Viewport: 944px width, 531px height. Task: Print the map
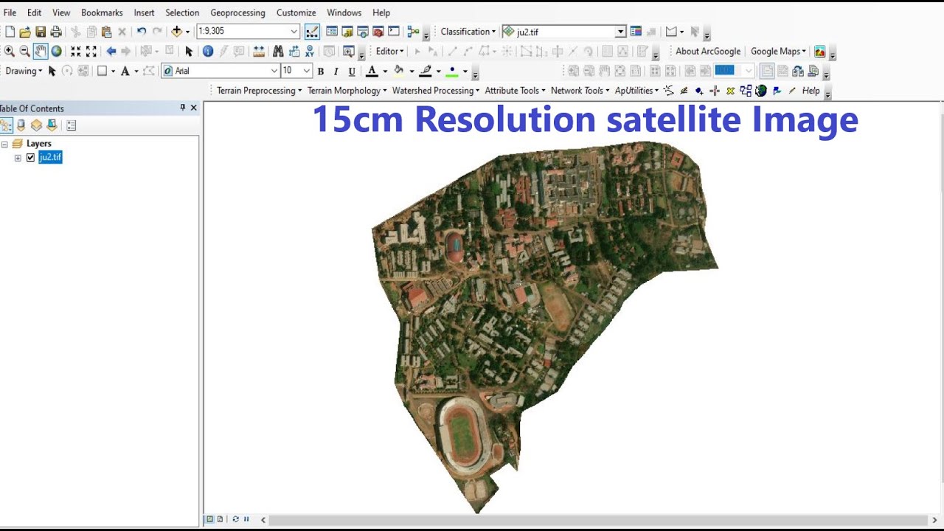pyautogui.click(x=56, y=32)
